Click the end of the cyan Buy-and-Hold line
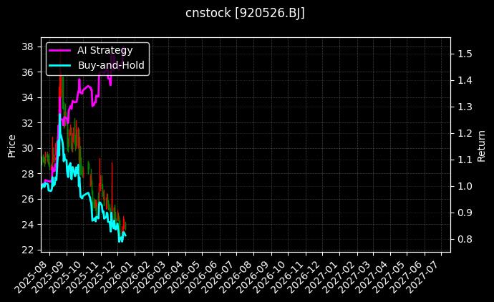494x302 pixels. [x=125, y=235]
